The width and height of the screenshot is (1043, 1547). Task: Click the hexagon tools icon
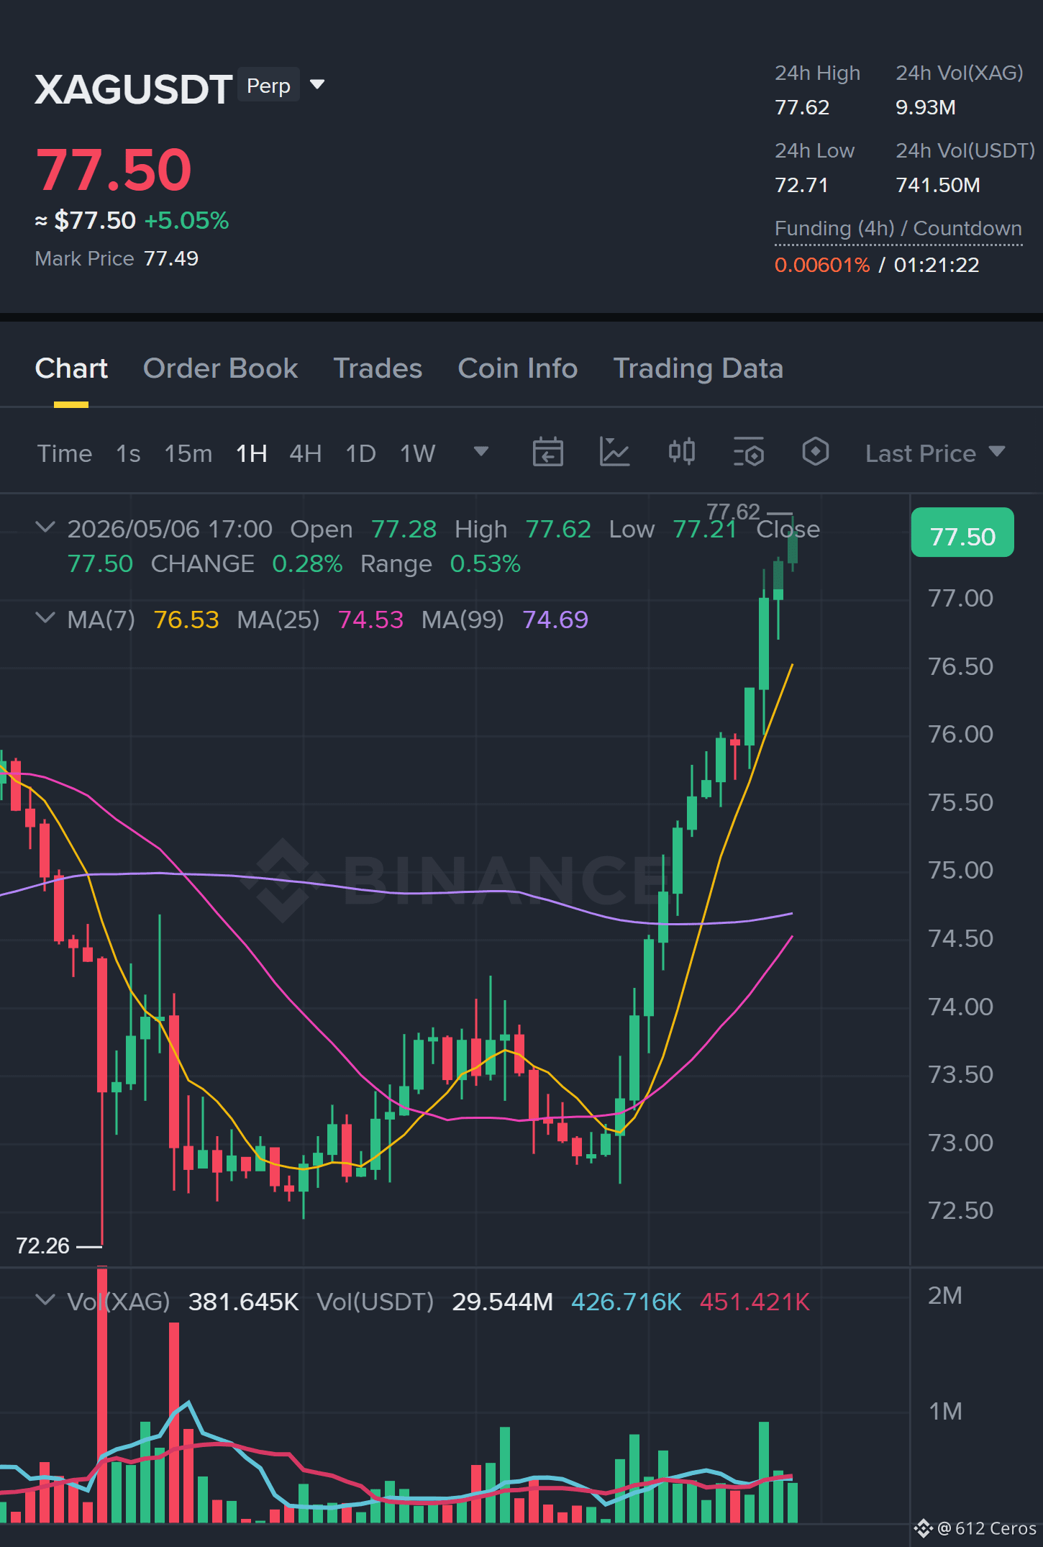pos(816,452)
